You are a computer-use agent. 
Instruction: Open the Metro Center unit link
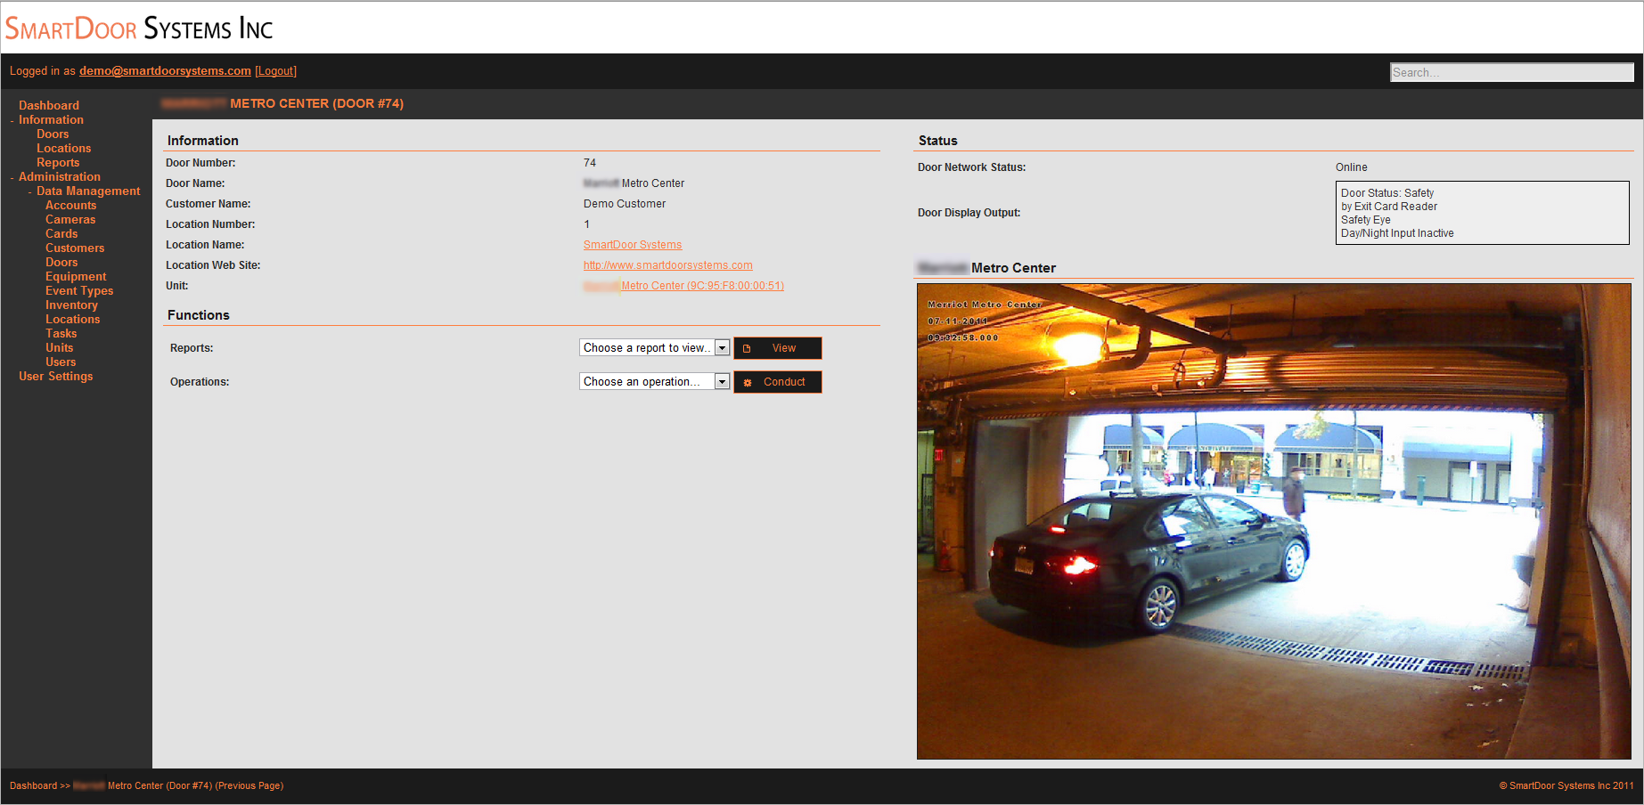click(701, 286)
